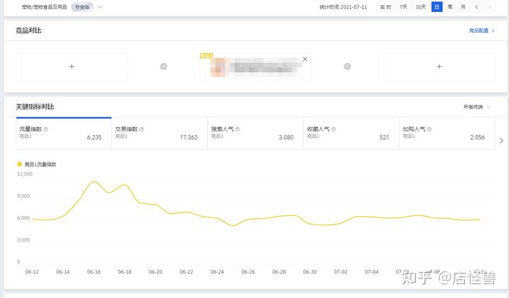
Task: Click the 关键指标对比 section heading
Action: [35, 107]
